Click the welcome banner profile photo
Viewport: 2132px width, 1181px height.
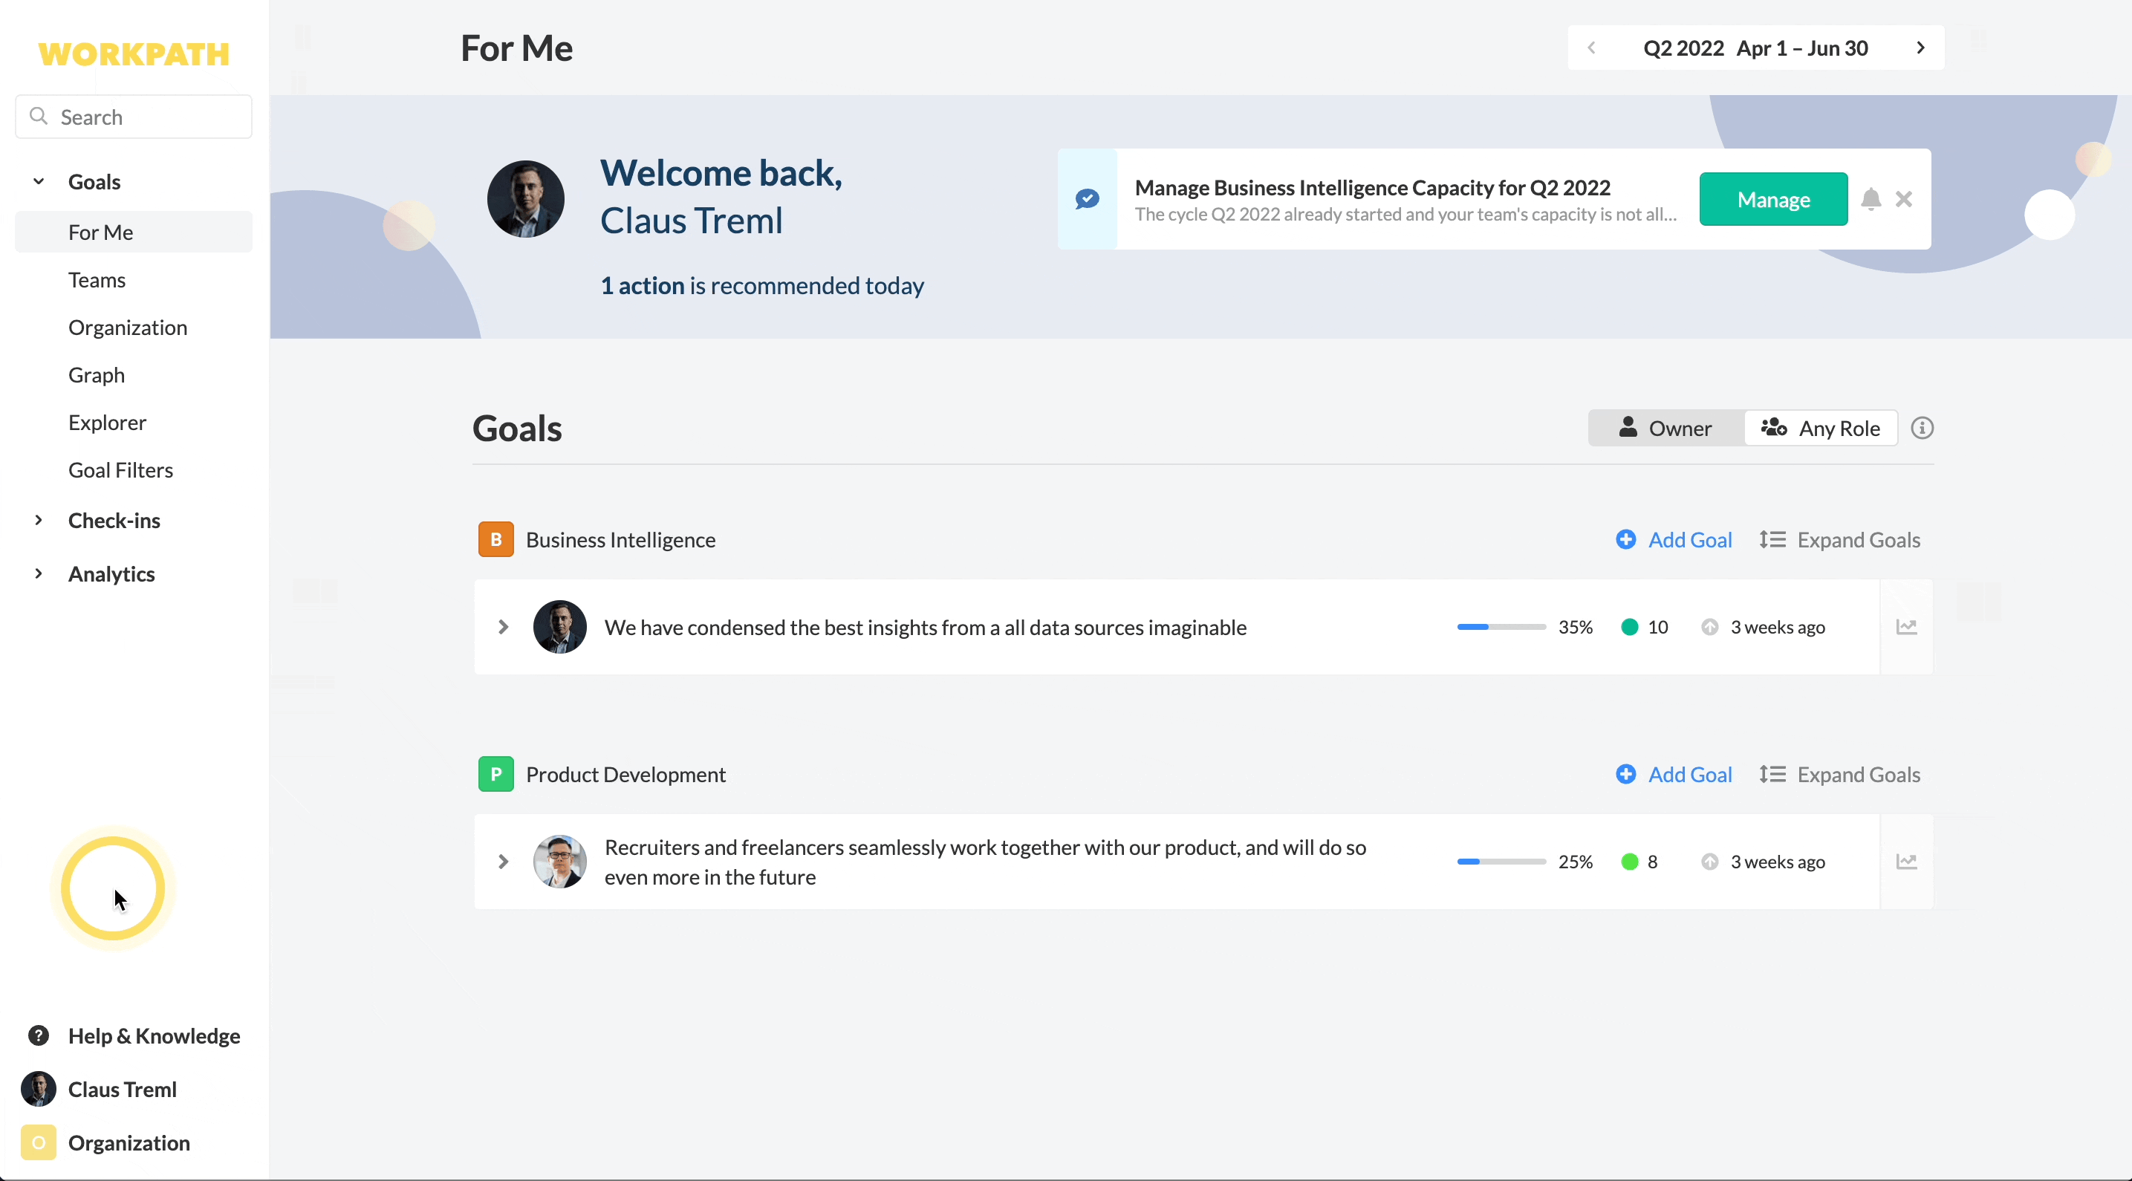click(x=525, y=200)
